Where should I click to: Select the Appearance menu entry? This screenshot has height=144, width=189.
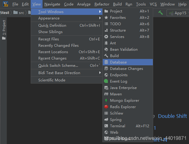tap(67, 18)
